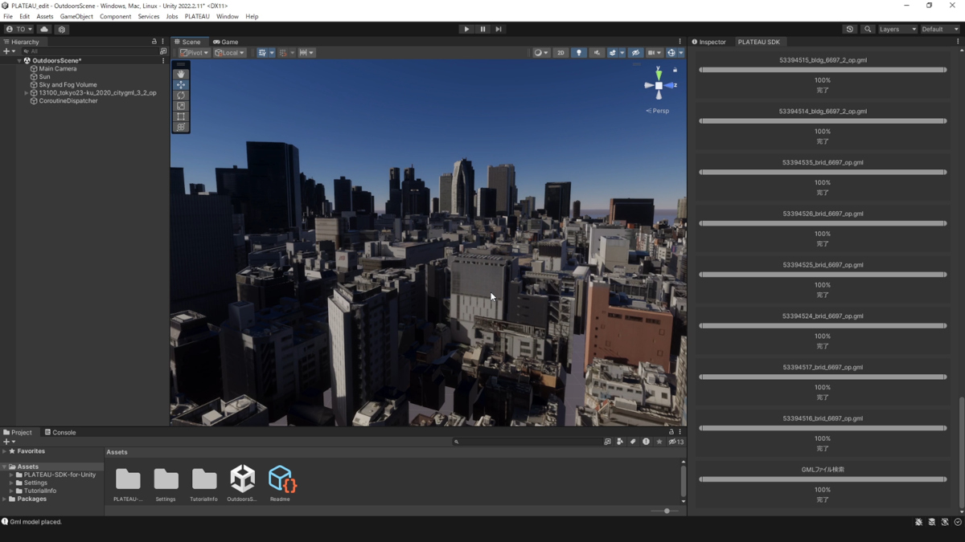Toggle scene audio mute icon
Viewport: 965px width, 542px height.
pos(597,53)
